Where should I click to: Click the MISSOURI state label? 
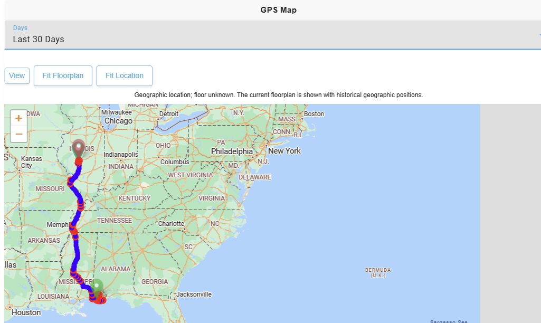click(50, 189)
